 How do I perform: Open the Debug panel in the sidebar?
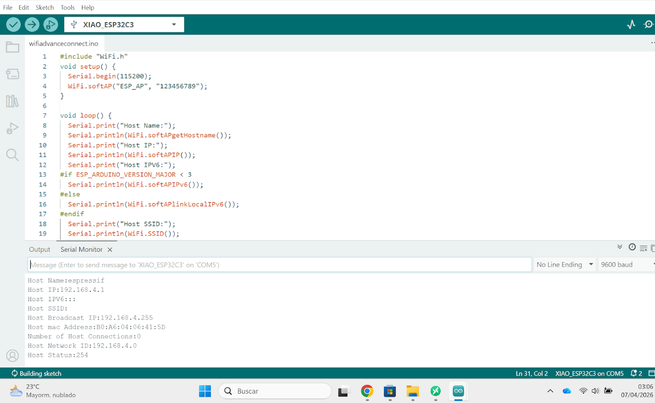point(12,128)
